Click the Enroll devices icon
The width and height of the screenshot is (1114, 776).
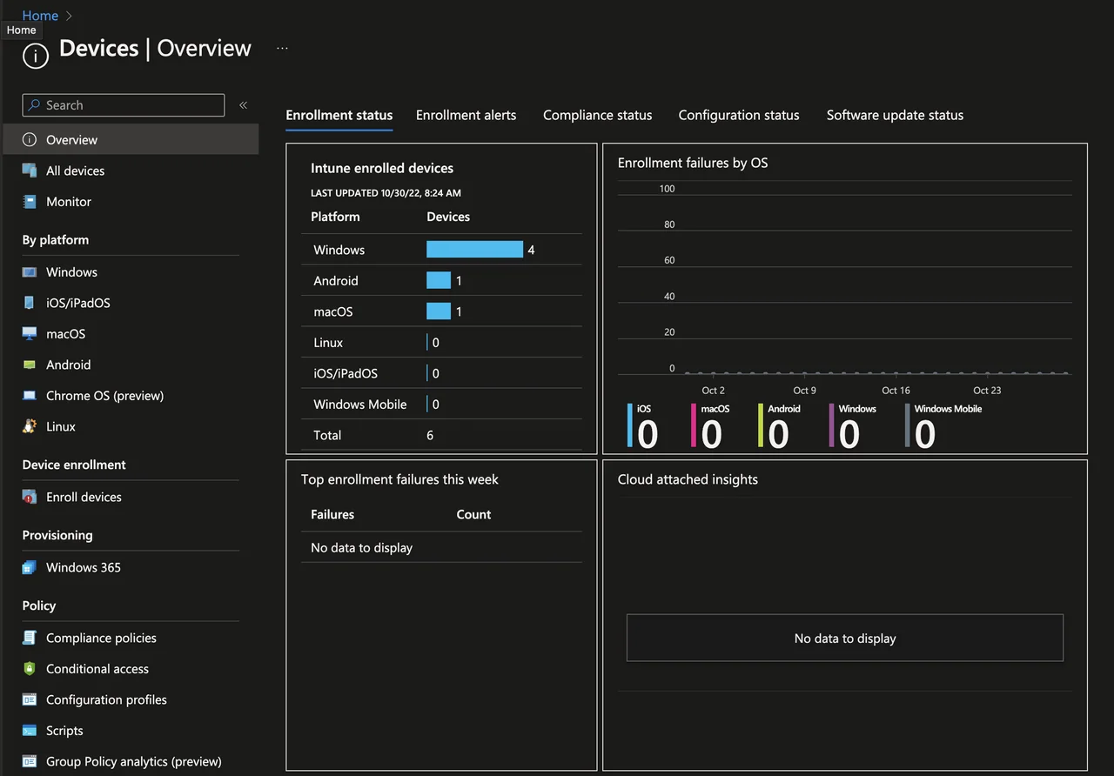(x=30, y=497)
